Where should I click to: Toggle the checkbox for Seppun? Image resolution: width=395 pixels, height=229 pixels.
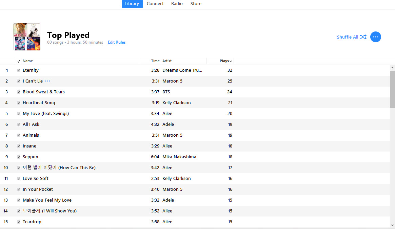click(19, 157)
